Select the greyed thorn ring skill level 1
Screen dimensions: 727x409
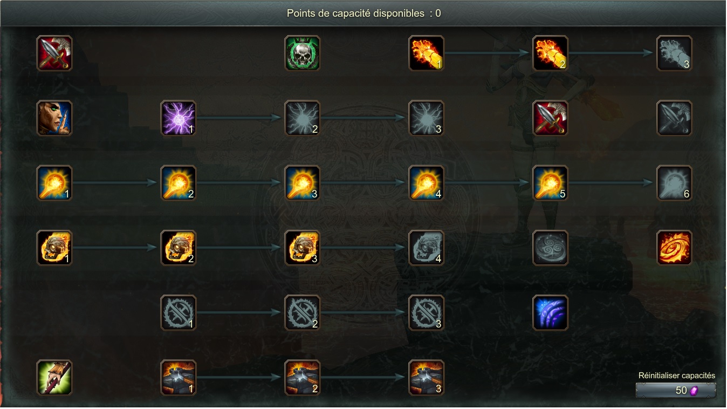(178, 312)
